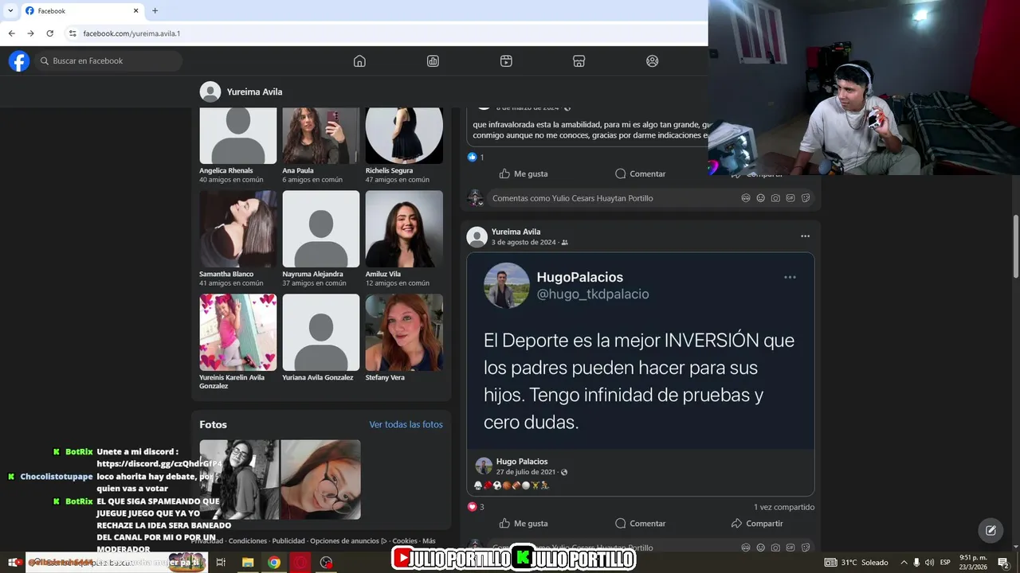Image resolution: width=1020 pixels, height=573 pixels.
Task: Open Hugo Palacios original post author link
Action: (x=522, y=462)
